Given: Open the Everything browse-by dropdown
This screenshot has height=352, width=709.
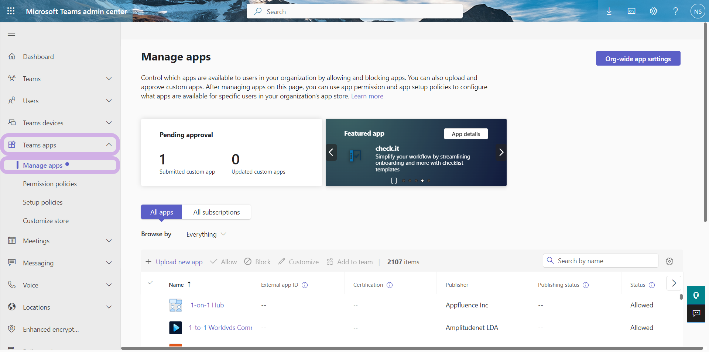Looking at the screenshot, I should click(x=206, y=234).
